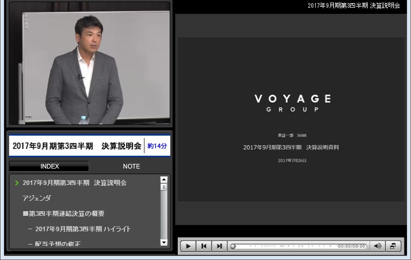Switch to the NOTE tab
The height and width of the screenshot is (260, 411).
tap(132, 166)
